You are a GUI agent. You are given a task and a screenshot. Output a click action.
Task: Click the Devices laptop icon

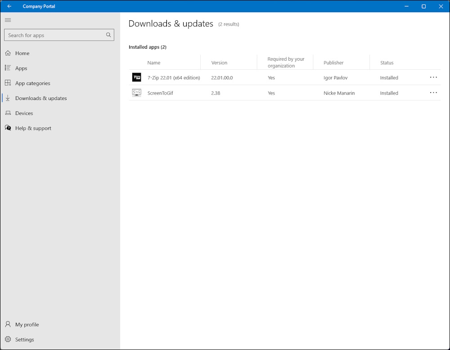8,113
